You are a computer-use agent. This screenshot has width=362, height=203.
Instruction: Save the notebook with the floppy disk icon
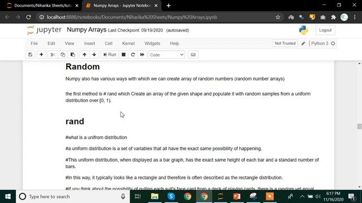click(30, 55)
